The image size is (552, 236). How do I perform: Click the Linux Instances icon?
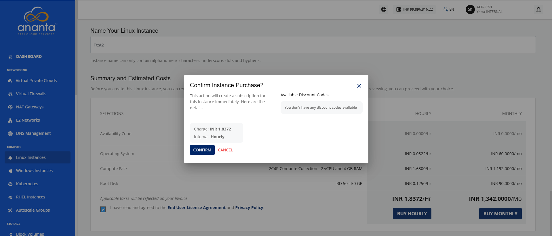(x=10, y=158)
